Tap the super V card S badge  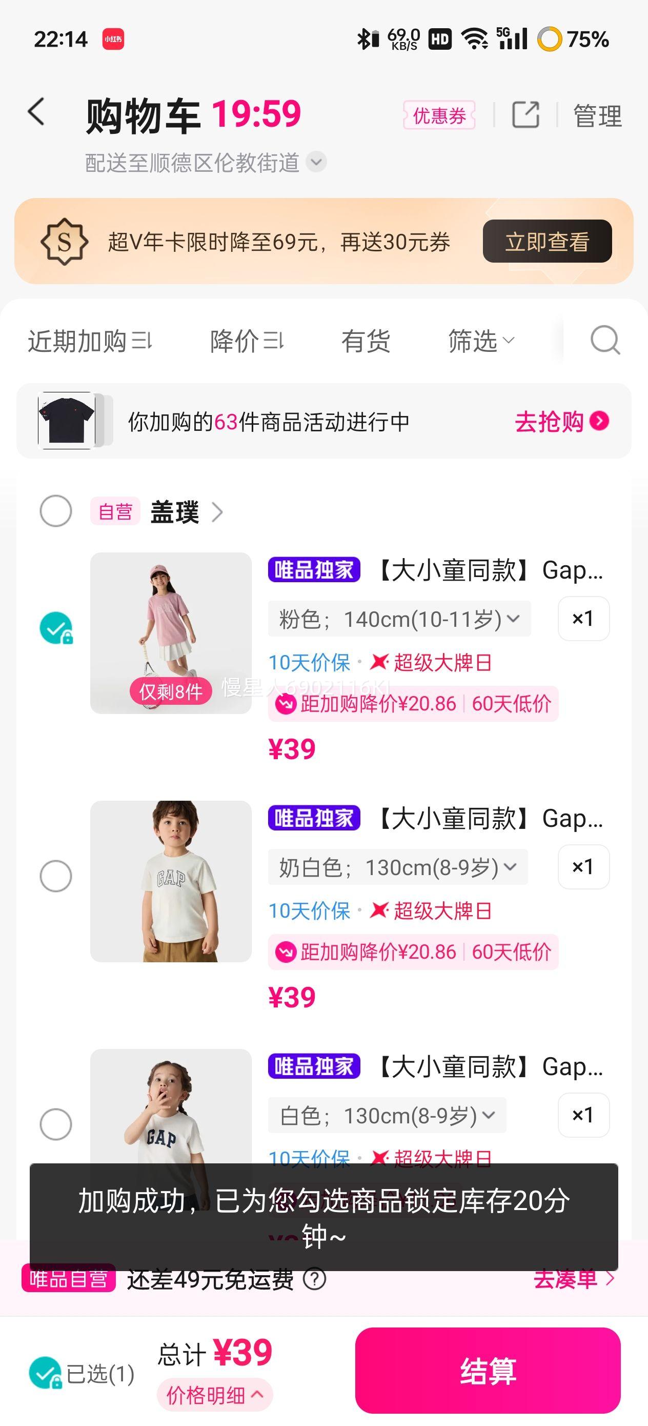(64, 242)
